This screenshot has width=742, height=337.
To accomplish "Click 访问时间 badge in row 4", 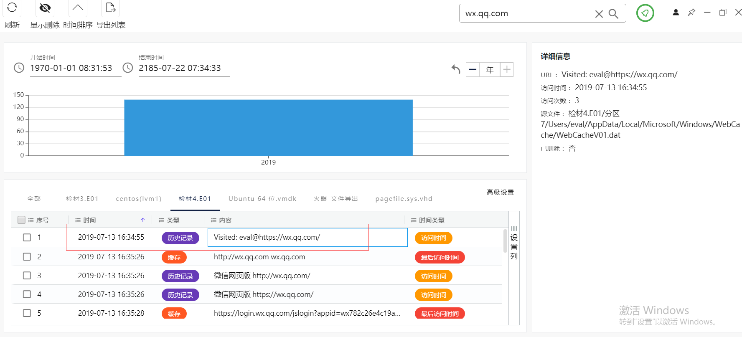I will coord(434,295).
